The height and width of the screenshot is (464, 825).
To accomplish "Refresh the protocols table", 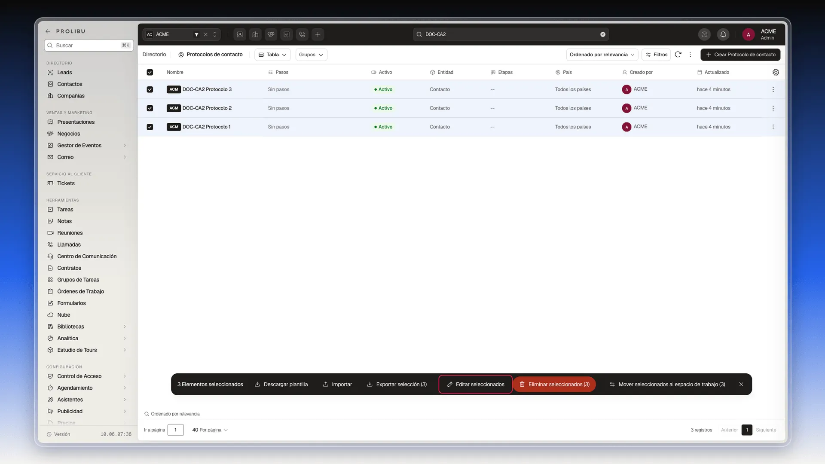I will pyautogui.click(x=678, y=55).
